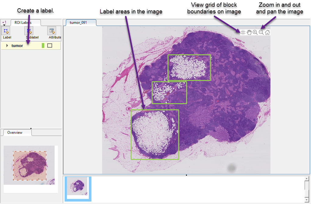The image size is (311, 204).
Task: Select the Label creation tool
Action: pos(6,31)
